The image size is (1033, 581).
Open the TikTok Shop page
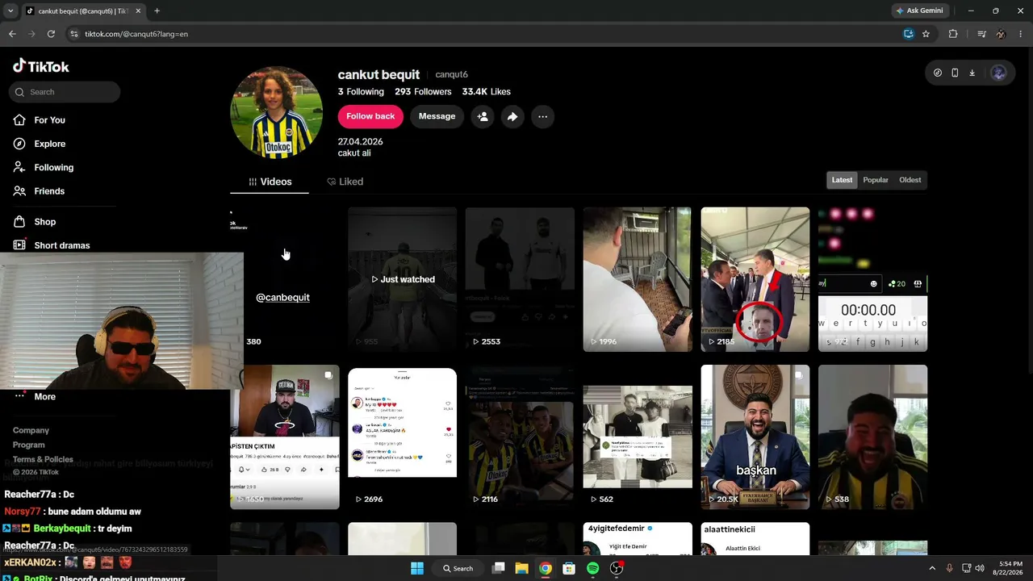coord(45,222)
